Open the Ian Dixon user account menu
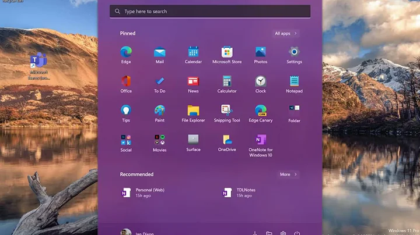The width and height of the screenshot is (420, 235). 137,233
